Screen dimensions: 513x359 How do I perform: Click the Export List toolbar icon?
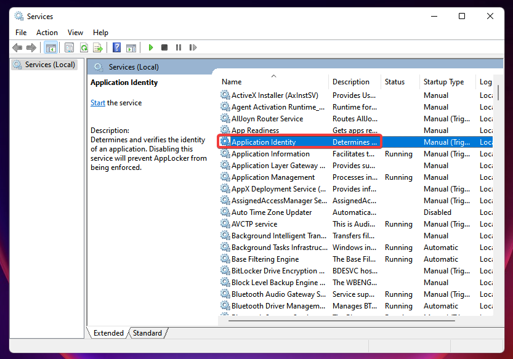98,48
